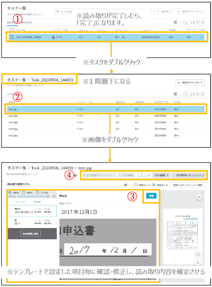
Task: Click 次の書類 to advance to next document
Action: pyautogui.click(x=161, y=175)
